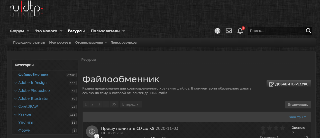Screen dimensions: 320x138
Task: Click the ru|dtp site logo
Action: (x=26, y=10)
